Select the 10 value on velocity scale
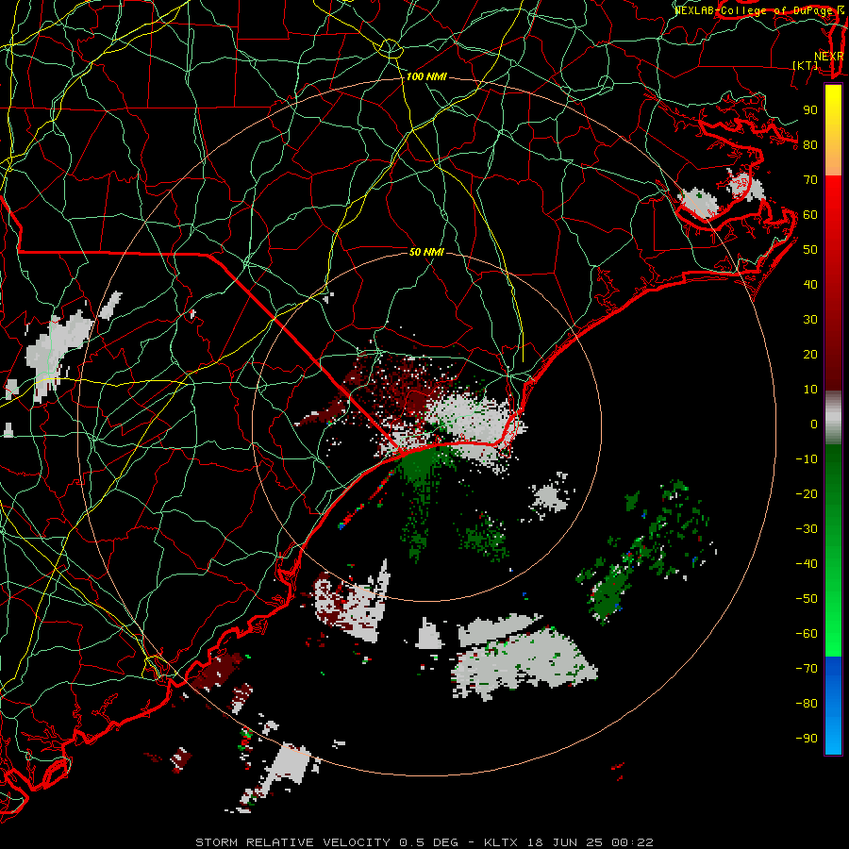The width and height of the screenshot is (849, 849). click(810, 390)
